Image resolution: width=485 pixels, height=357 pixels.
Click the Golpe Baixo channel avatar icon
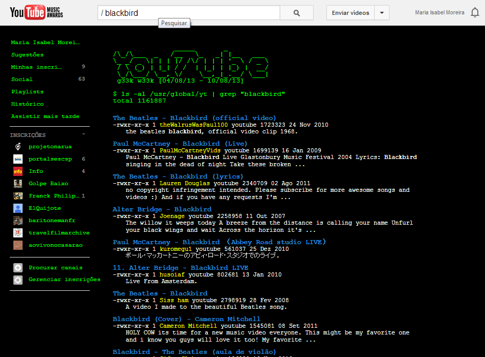[18, 184]
